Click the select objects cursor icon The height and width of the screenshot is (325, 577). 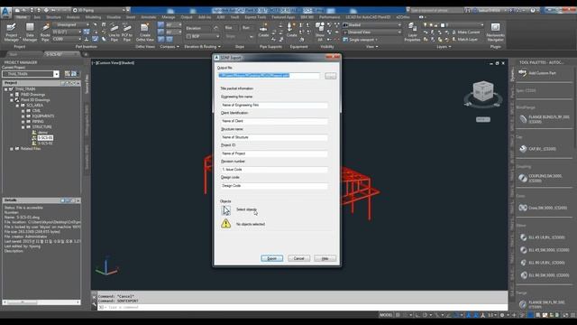(x=226, y=210)
